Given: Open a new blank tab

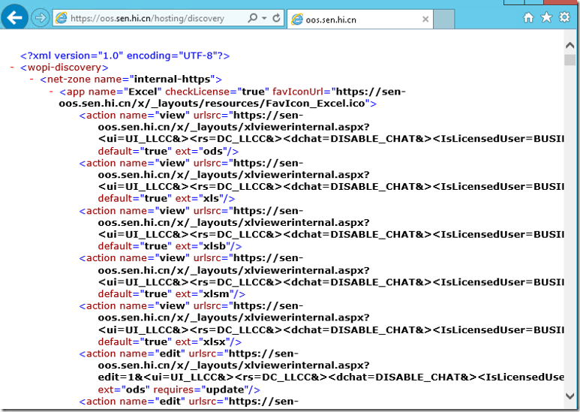Looking at the screenshot, I should tap(445, 19).
